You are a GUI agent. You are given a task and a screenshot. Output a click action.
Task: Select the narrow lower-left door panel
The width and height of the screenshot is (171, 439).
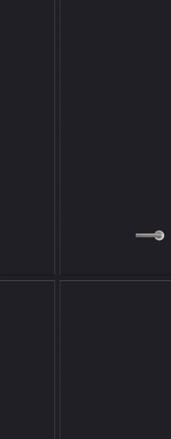[27, 360]
